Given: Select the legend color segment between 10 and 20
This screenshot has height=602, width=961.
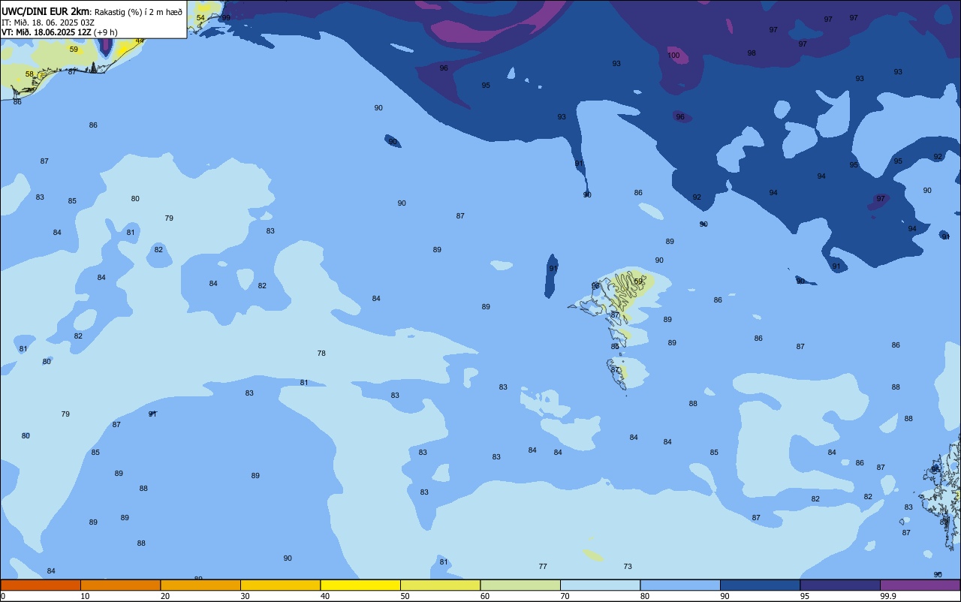Looking at the screenshot, I should (x=120, y=585).
